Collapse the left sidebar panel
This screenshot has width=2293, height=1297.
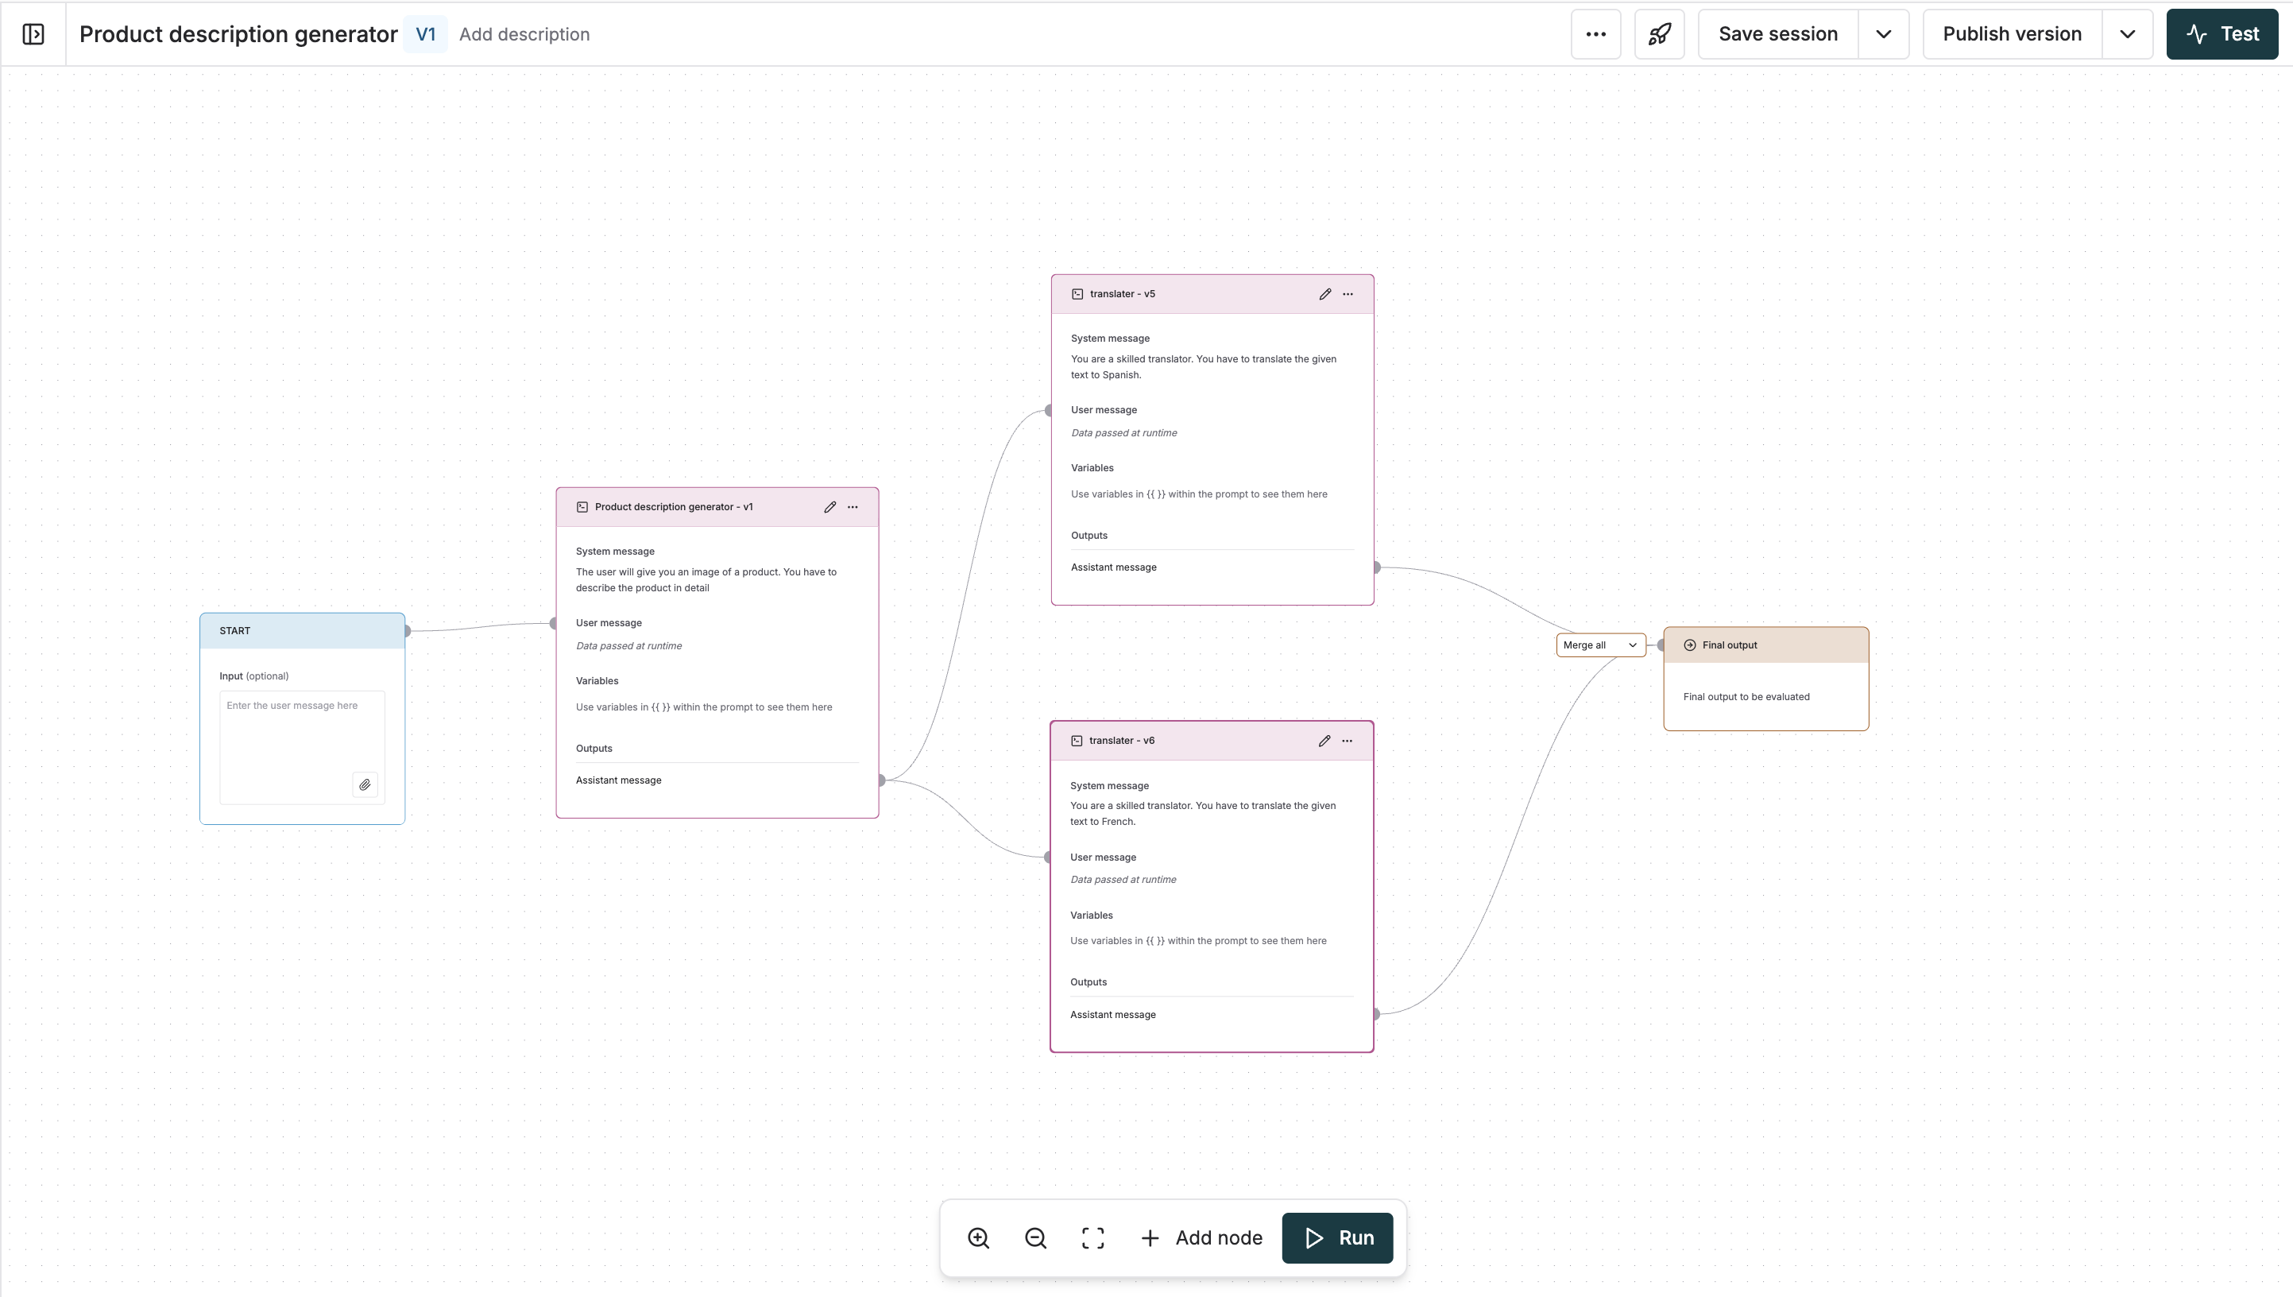click(x=32, y=34)
